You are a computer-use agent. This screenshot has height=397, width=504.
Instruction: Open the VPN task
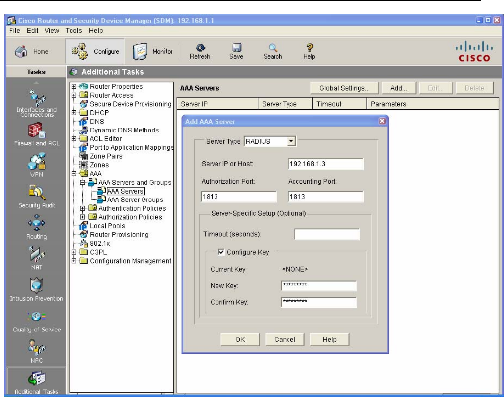tap(37, 165)
